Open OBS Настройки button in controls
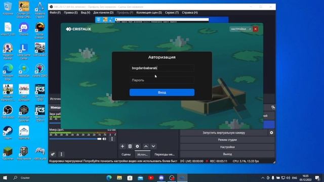 [x=227, y=147]
